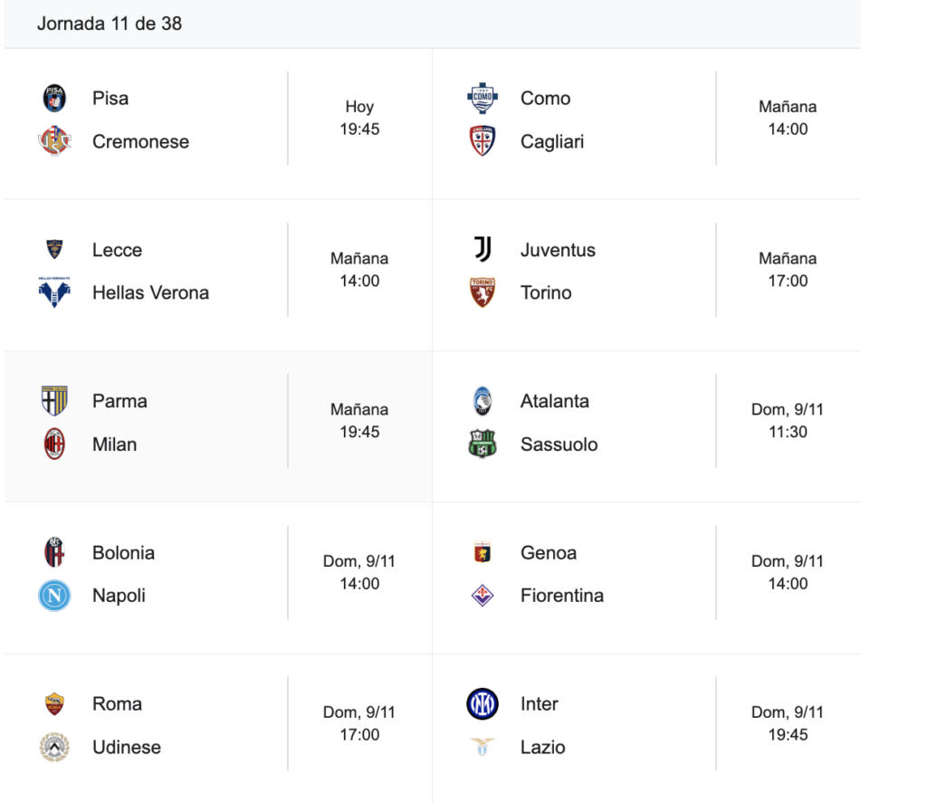Click the Jornada 11 de 38 header
Image resolution: width=927 pixels, height=803 pixels.
coord(110,24)
